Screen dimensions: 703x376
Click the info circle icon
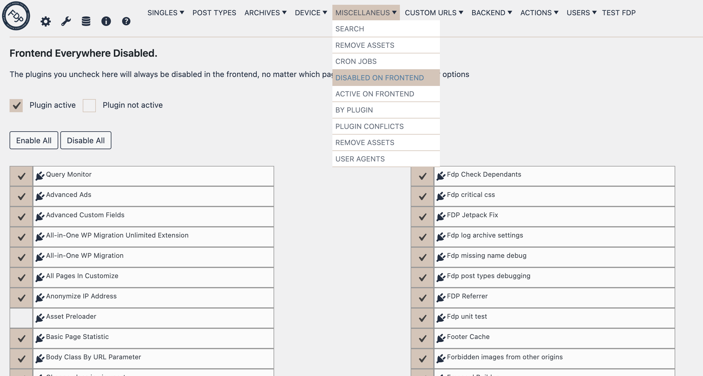106,21
